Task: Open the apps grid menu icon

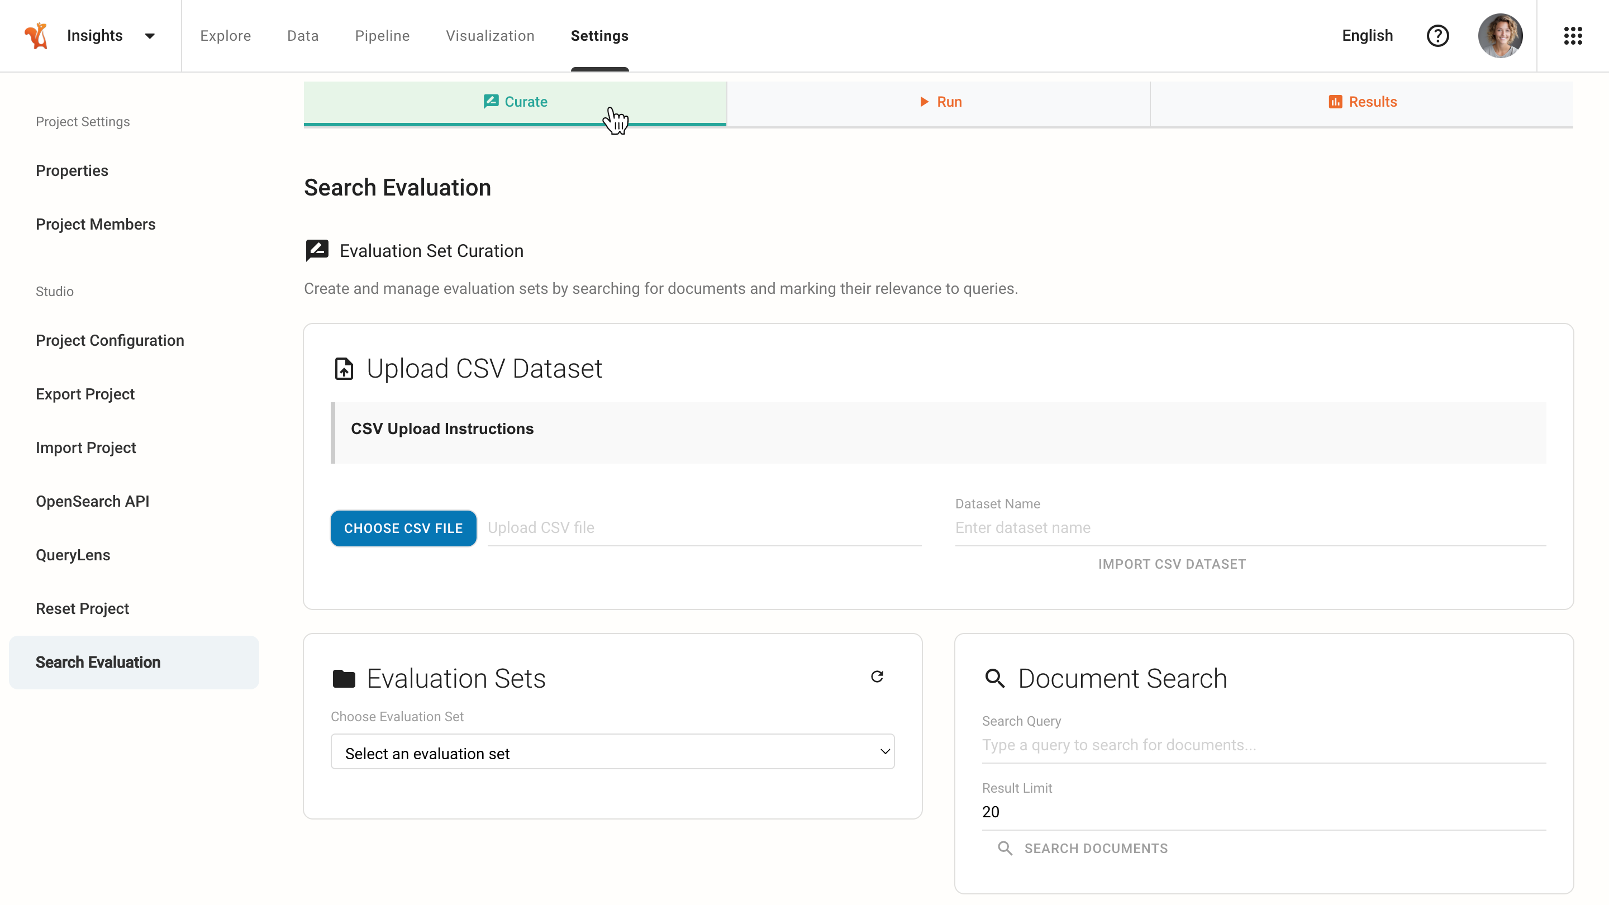Action: pyautogui.click(x=1572, y=36)
